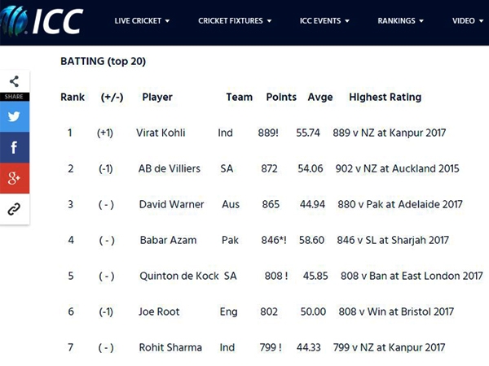Open the Rohit Sharma player entry
Screen dimensions: 489x366
pyautogui.click(x=170, y=347)
